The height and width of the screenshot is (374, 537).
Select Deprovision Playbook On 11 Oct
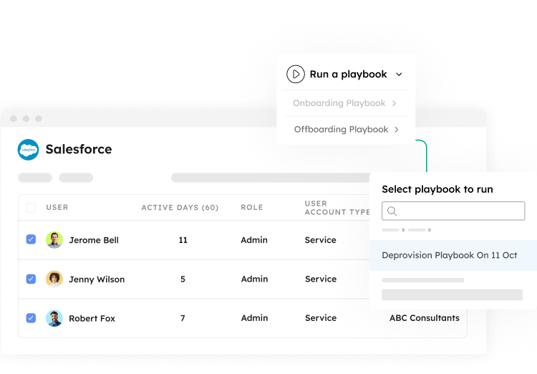pyautogui.click(x=453, y=255)
